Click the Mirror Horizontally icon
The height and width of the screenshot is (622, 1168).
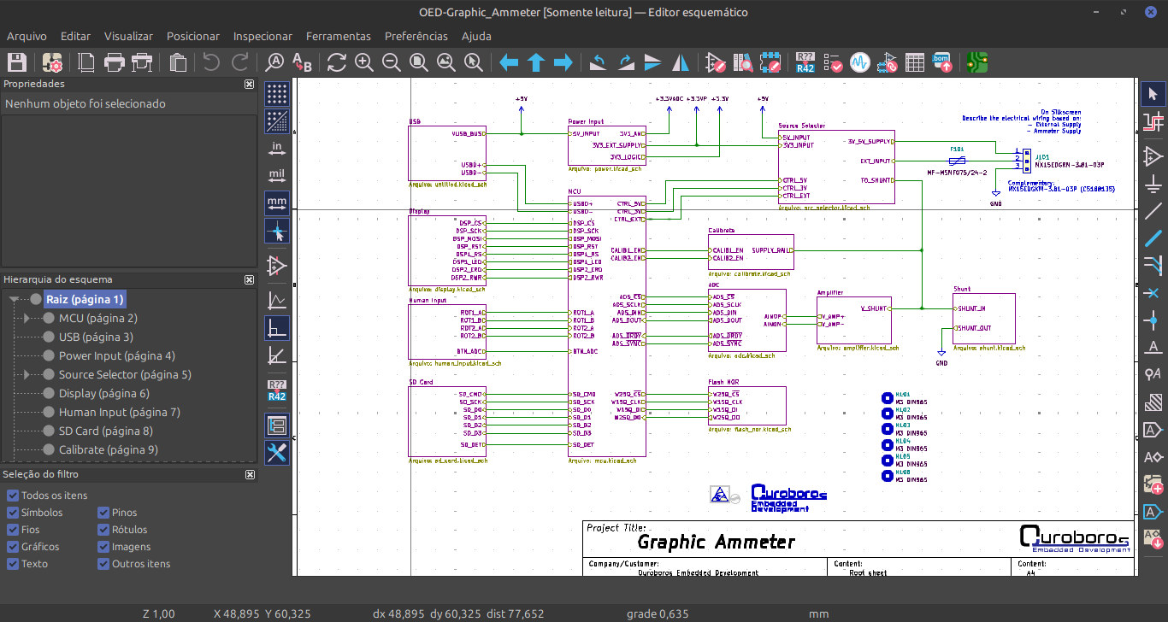click(681, 62)
